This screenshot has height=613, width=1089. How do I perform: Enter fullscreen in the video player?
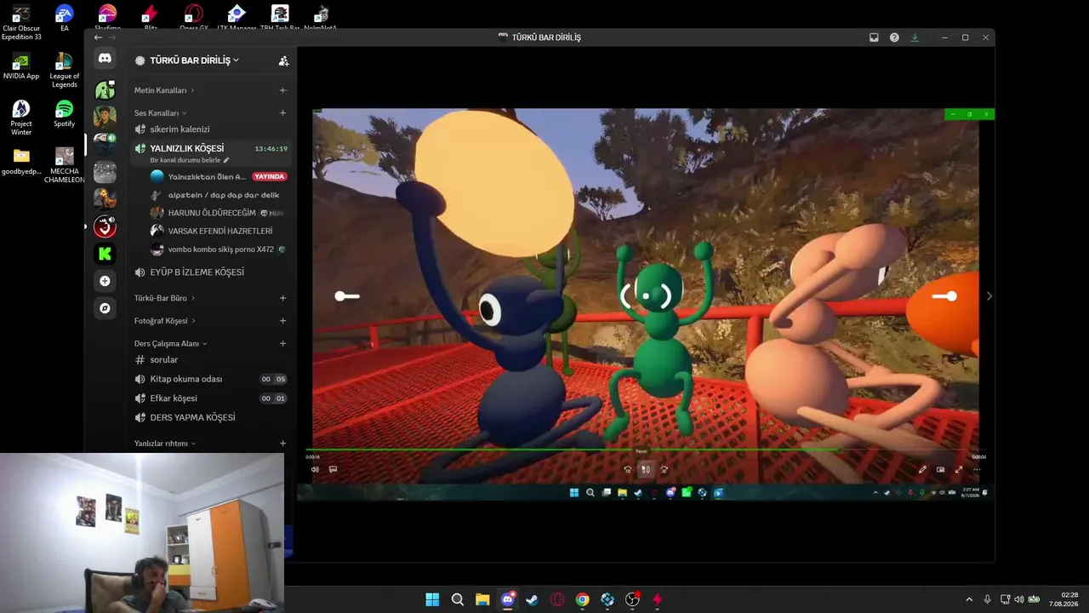coord(959,469)
